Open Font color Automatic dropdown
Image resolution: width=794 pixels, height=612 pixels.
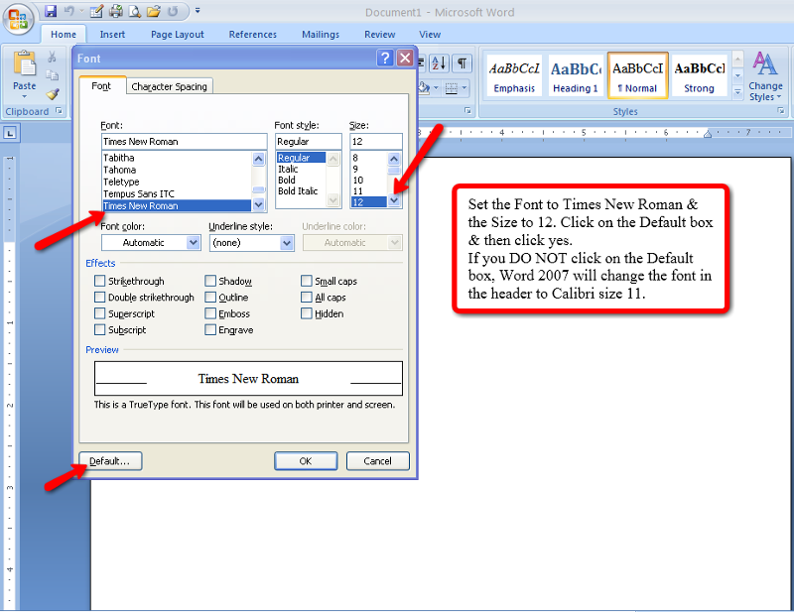tap(193, 242)
